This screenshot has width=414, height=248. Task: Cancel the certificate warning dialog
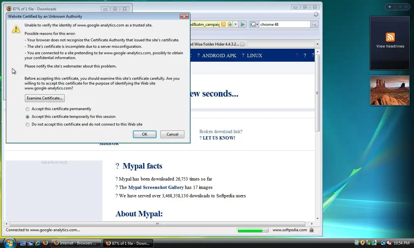172,134
